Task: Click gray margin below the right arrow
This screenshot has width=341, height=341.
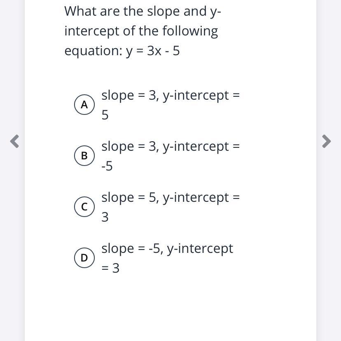Action: 328,247
